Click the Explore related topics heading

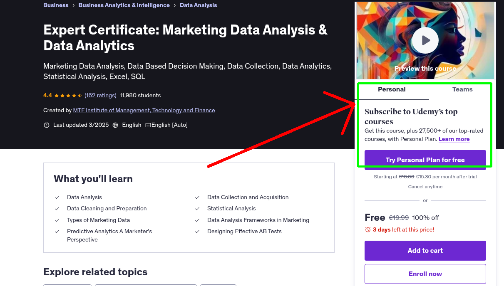click(x=95, y=272)
